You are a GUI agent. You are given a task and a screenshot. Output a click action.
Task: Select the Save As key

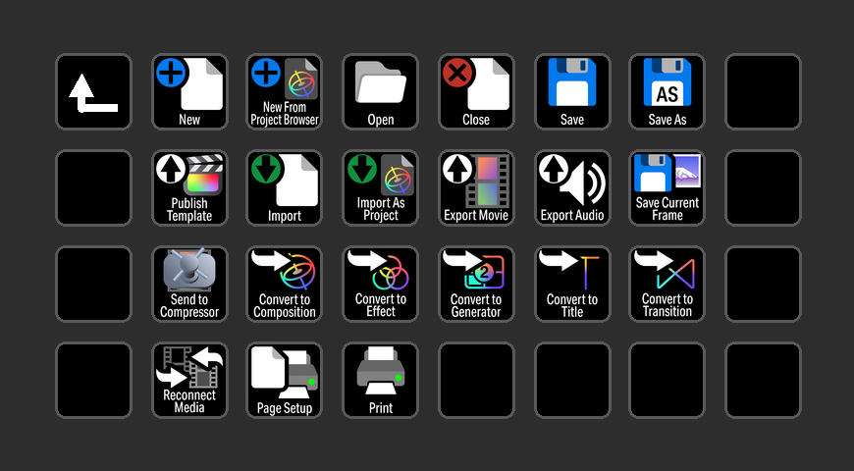pos(667,91)
